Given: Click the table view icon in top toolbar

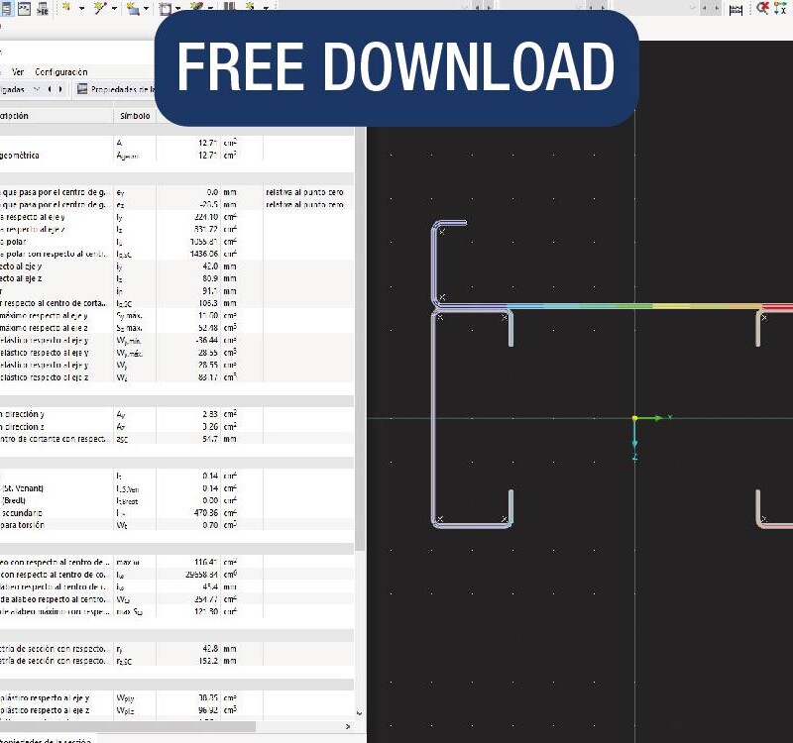Looking at the screenshot, I should [x=6, y=8].
